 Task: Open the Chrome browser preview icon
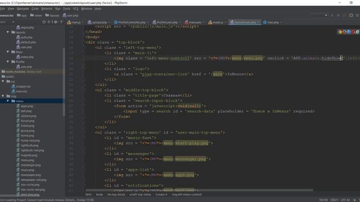click(340, 32)
